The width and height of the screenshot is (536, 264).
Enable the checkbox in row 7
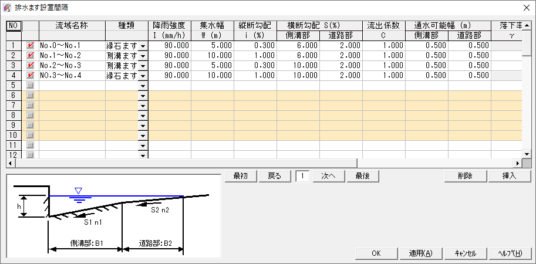pos(31,105)
